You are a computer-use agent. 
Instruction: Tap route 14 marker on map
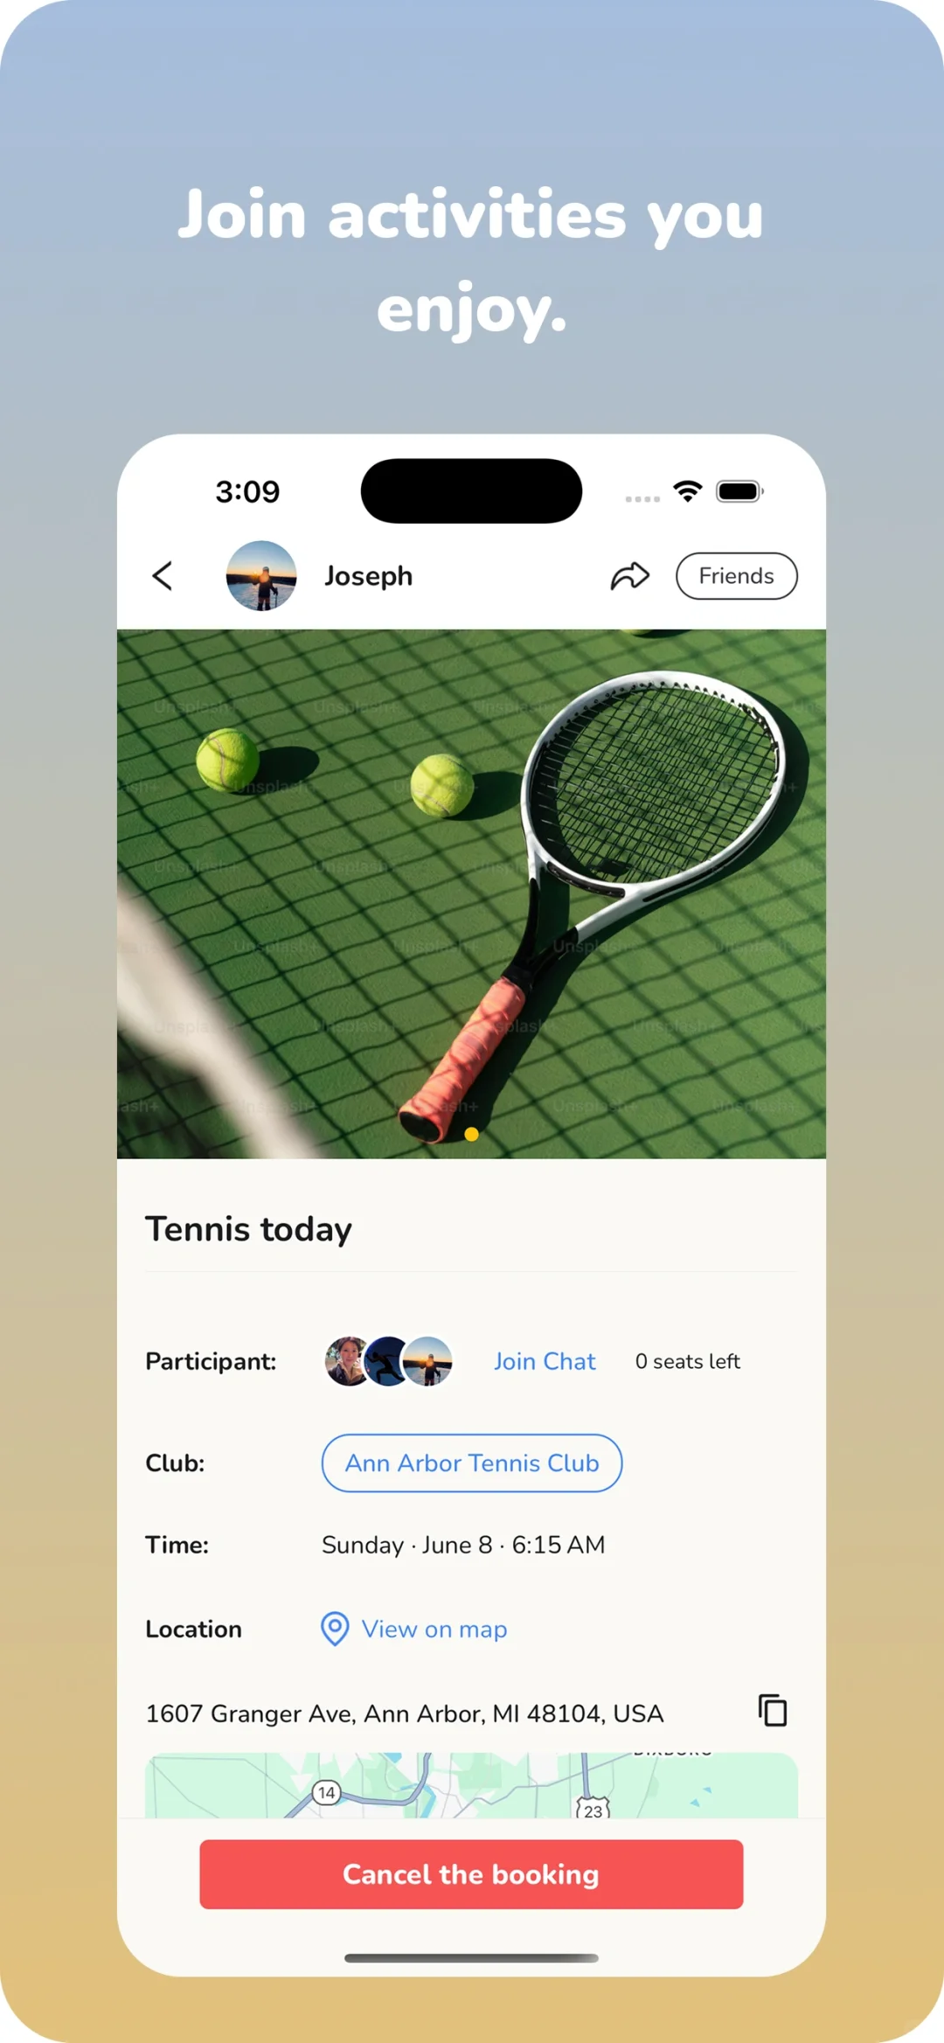click(x=327, y=1793)
